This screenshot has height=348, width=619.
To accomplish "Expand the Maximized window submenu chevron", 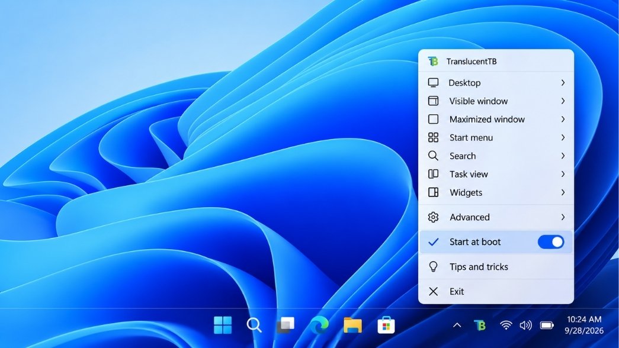I will [563, 119].
